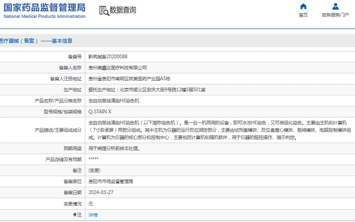Image resolution: width=355 pixels, height=222 pixels.
Task: Click the 备案日期 row label
Action: 72,193
